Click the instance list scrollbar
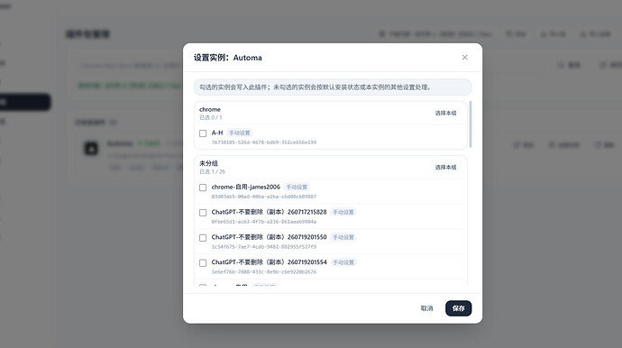Viewport: 622px width, 348px height. coord(471,124)
